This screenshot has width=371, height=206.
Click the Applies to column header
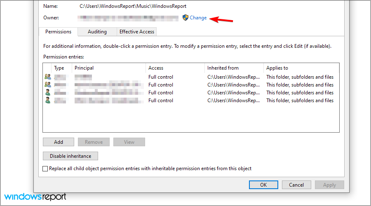(x=277, y=68)
